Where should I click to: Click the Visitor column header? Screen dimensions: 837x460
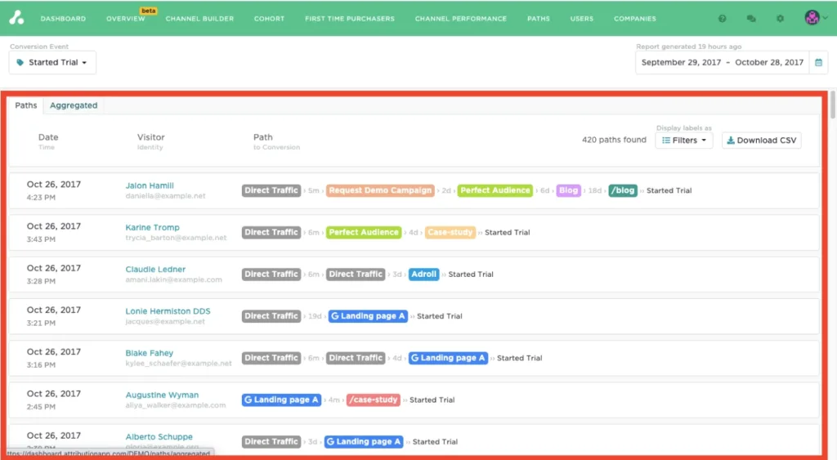coord(150,137)
